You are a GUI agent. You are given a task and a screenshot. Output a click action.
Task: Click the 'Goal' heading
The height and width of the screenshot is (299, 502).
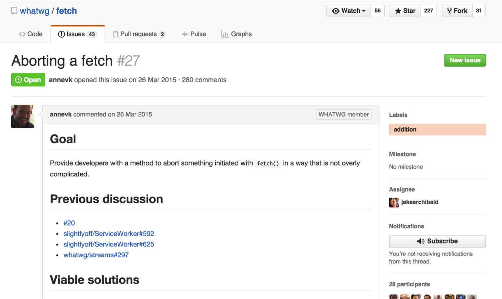point(63,139)
